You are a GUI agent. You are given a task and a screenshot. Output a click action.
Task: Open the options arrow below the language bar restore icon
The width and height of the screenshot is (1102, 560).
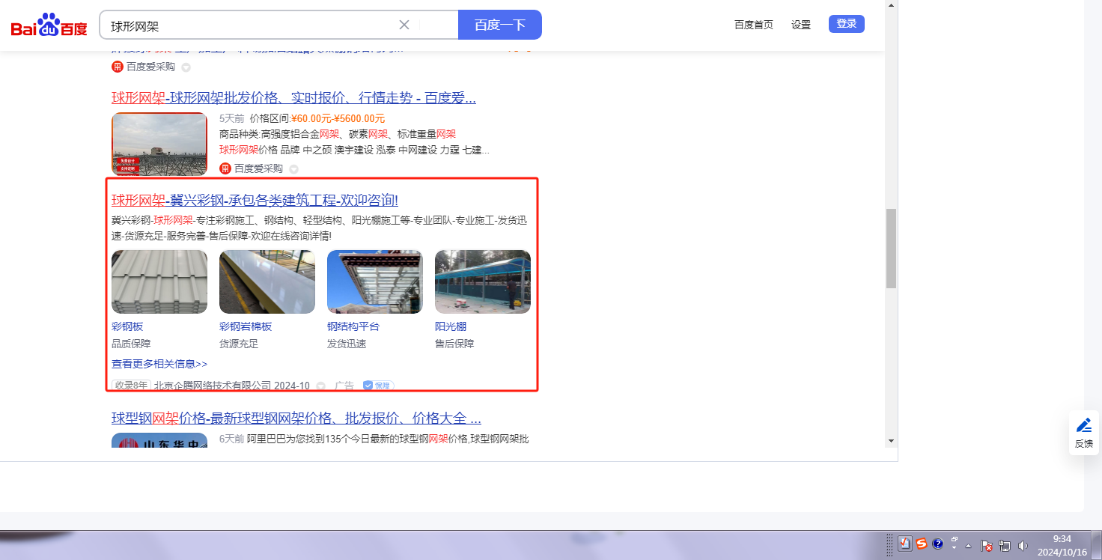click(955, 549)
